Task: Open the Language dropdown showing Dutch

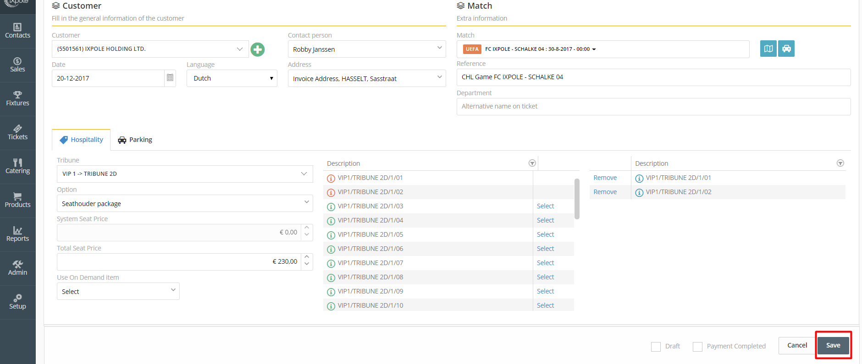Action: [232, 78]
